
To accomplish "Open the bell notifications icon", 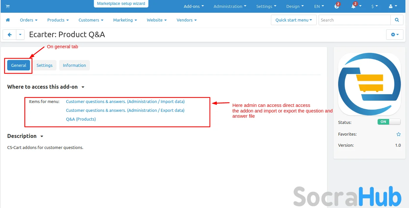I will click(x=354, y=6).
